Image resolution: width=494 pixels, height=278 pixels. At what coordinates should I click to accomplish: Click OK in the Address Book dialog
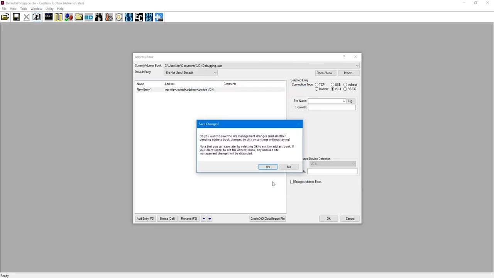pyautogui.click(x=328, y=219)
